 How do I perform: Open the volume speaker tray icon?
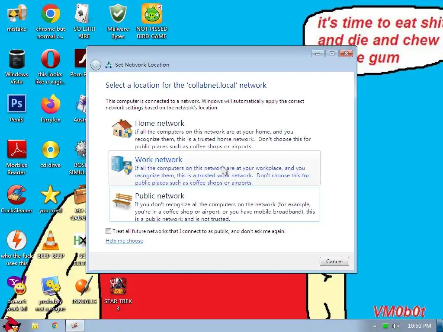click(x=395, y=326)
